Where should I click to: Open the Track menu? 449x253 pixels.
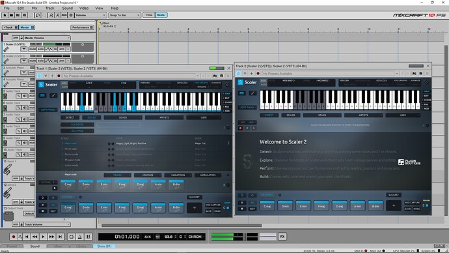49,8
